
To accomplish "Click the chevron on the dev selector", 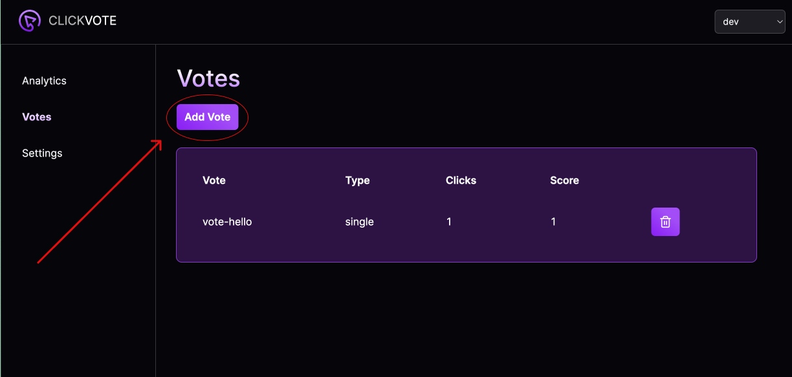I will 778,21.
